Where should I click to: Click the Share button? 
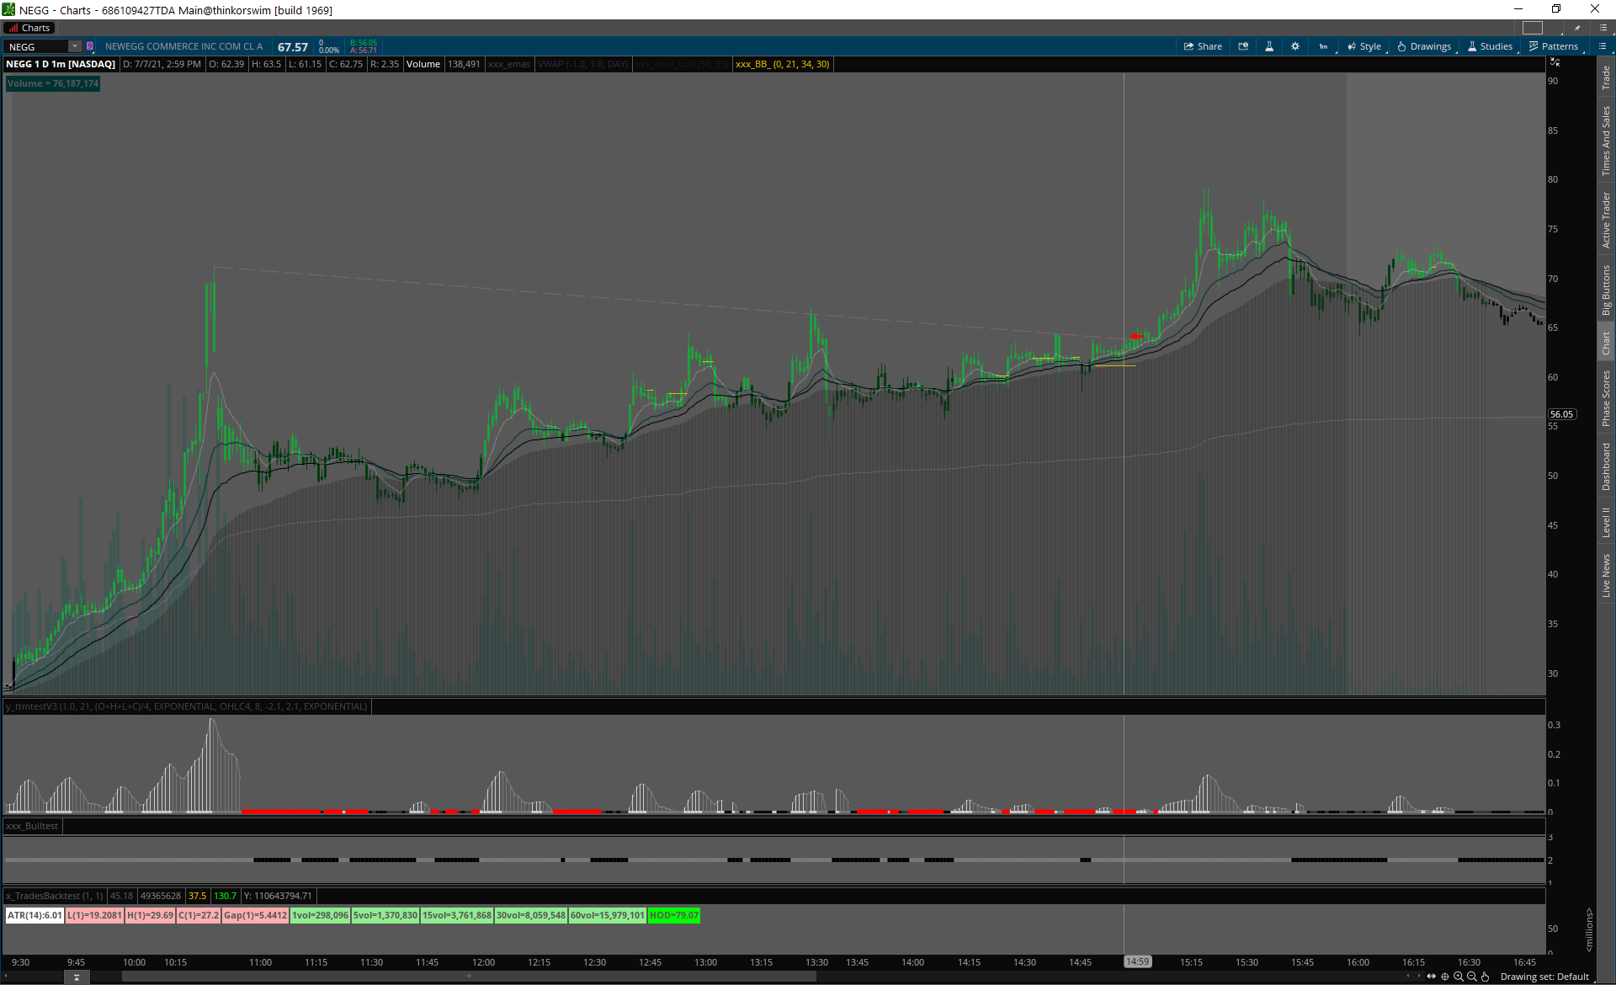pyautogui.click(x=1203, y=46)
